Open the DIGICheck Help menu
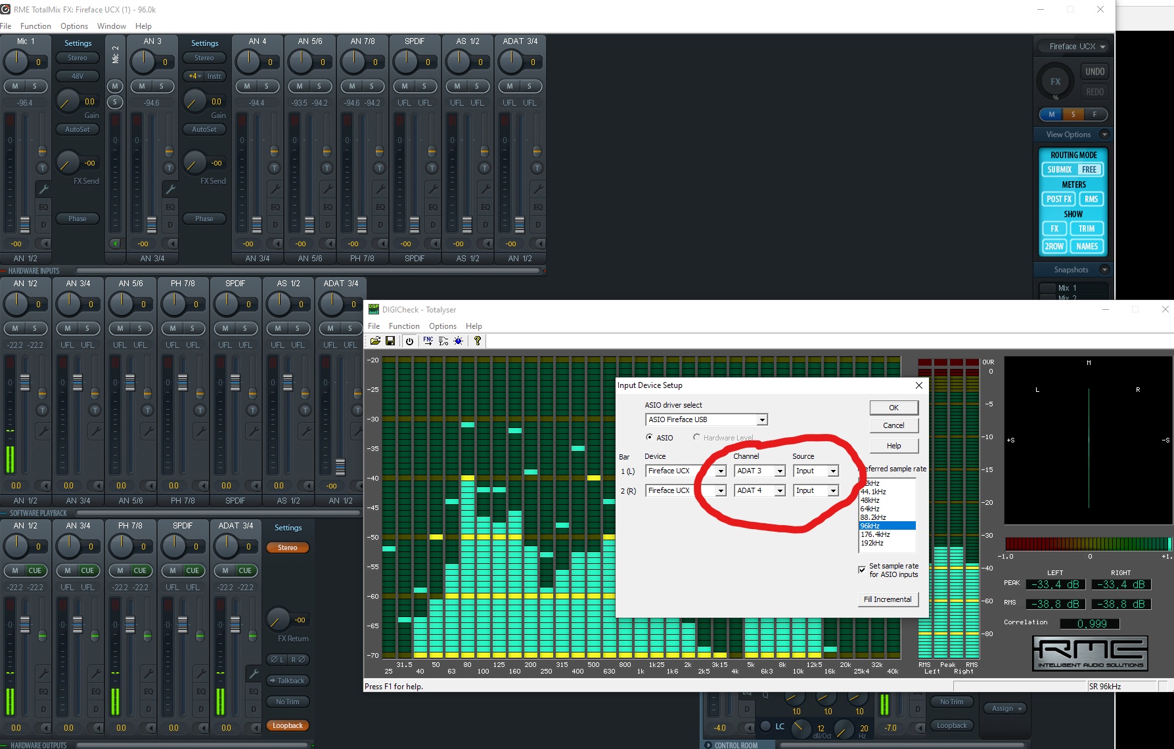 point(474,326)
